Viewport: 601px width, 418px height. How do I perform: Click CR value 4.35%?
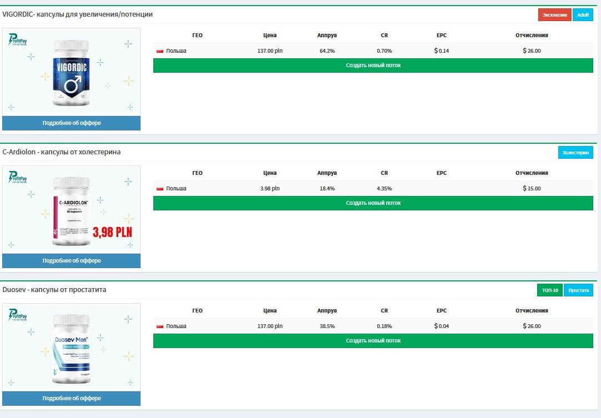point(384,189)
